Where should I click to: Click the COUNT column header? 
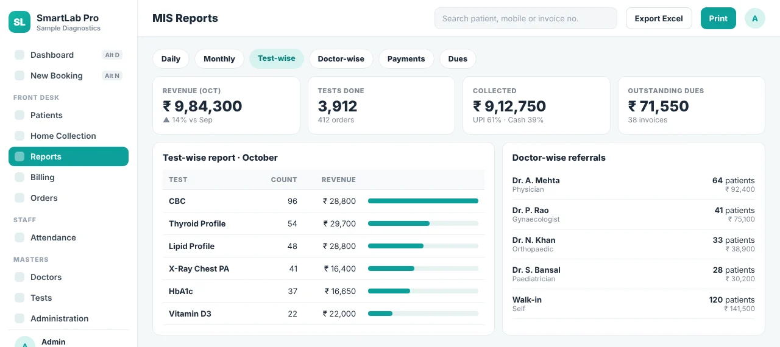[284, 180]
